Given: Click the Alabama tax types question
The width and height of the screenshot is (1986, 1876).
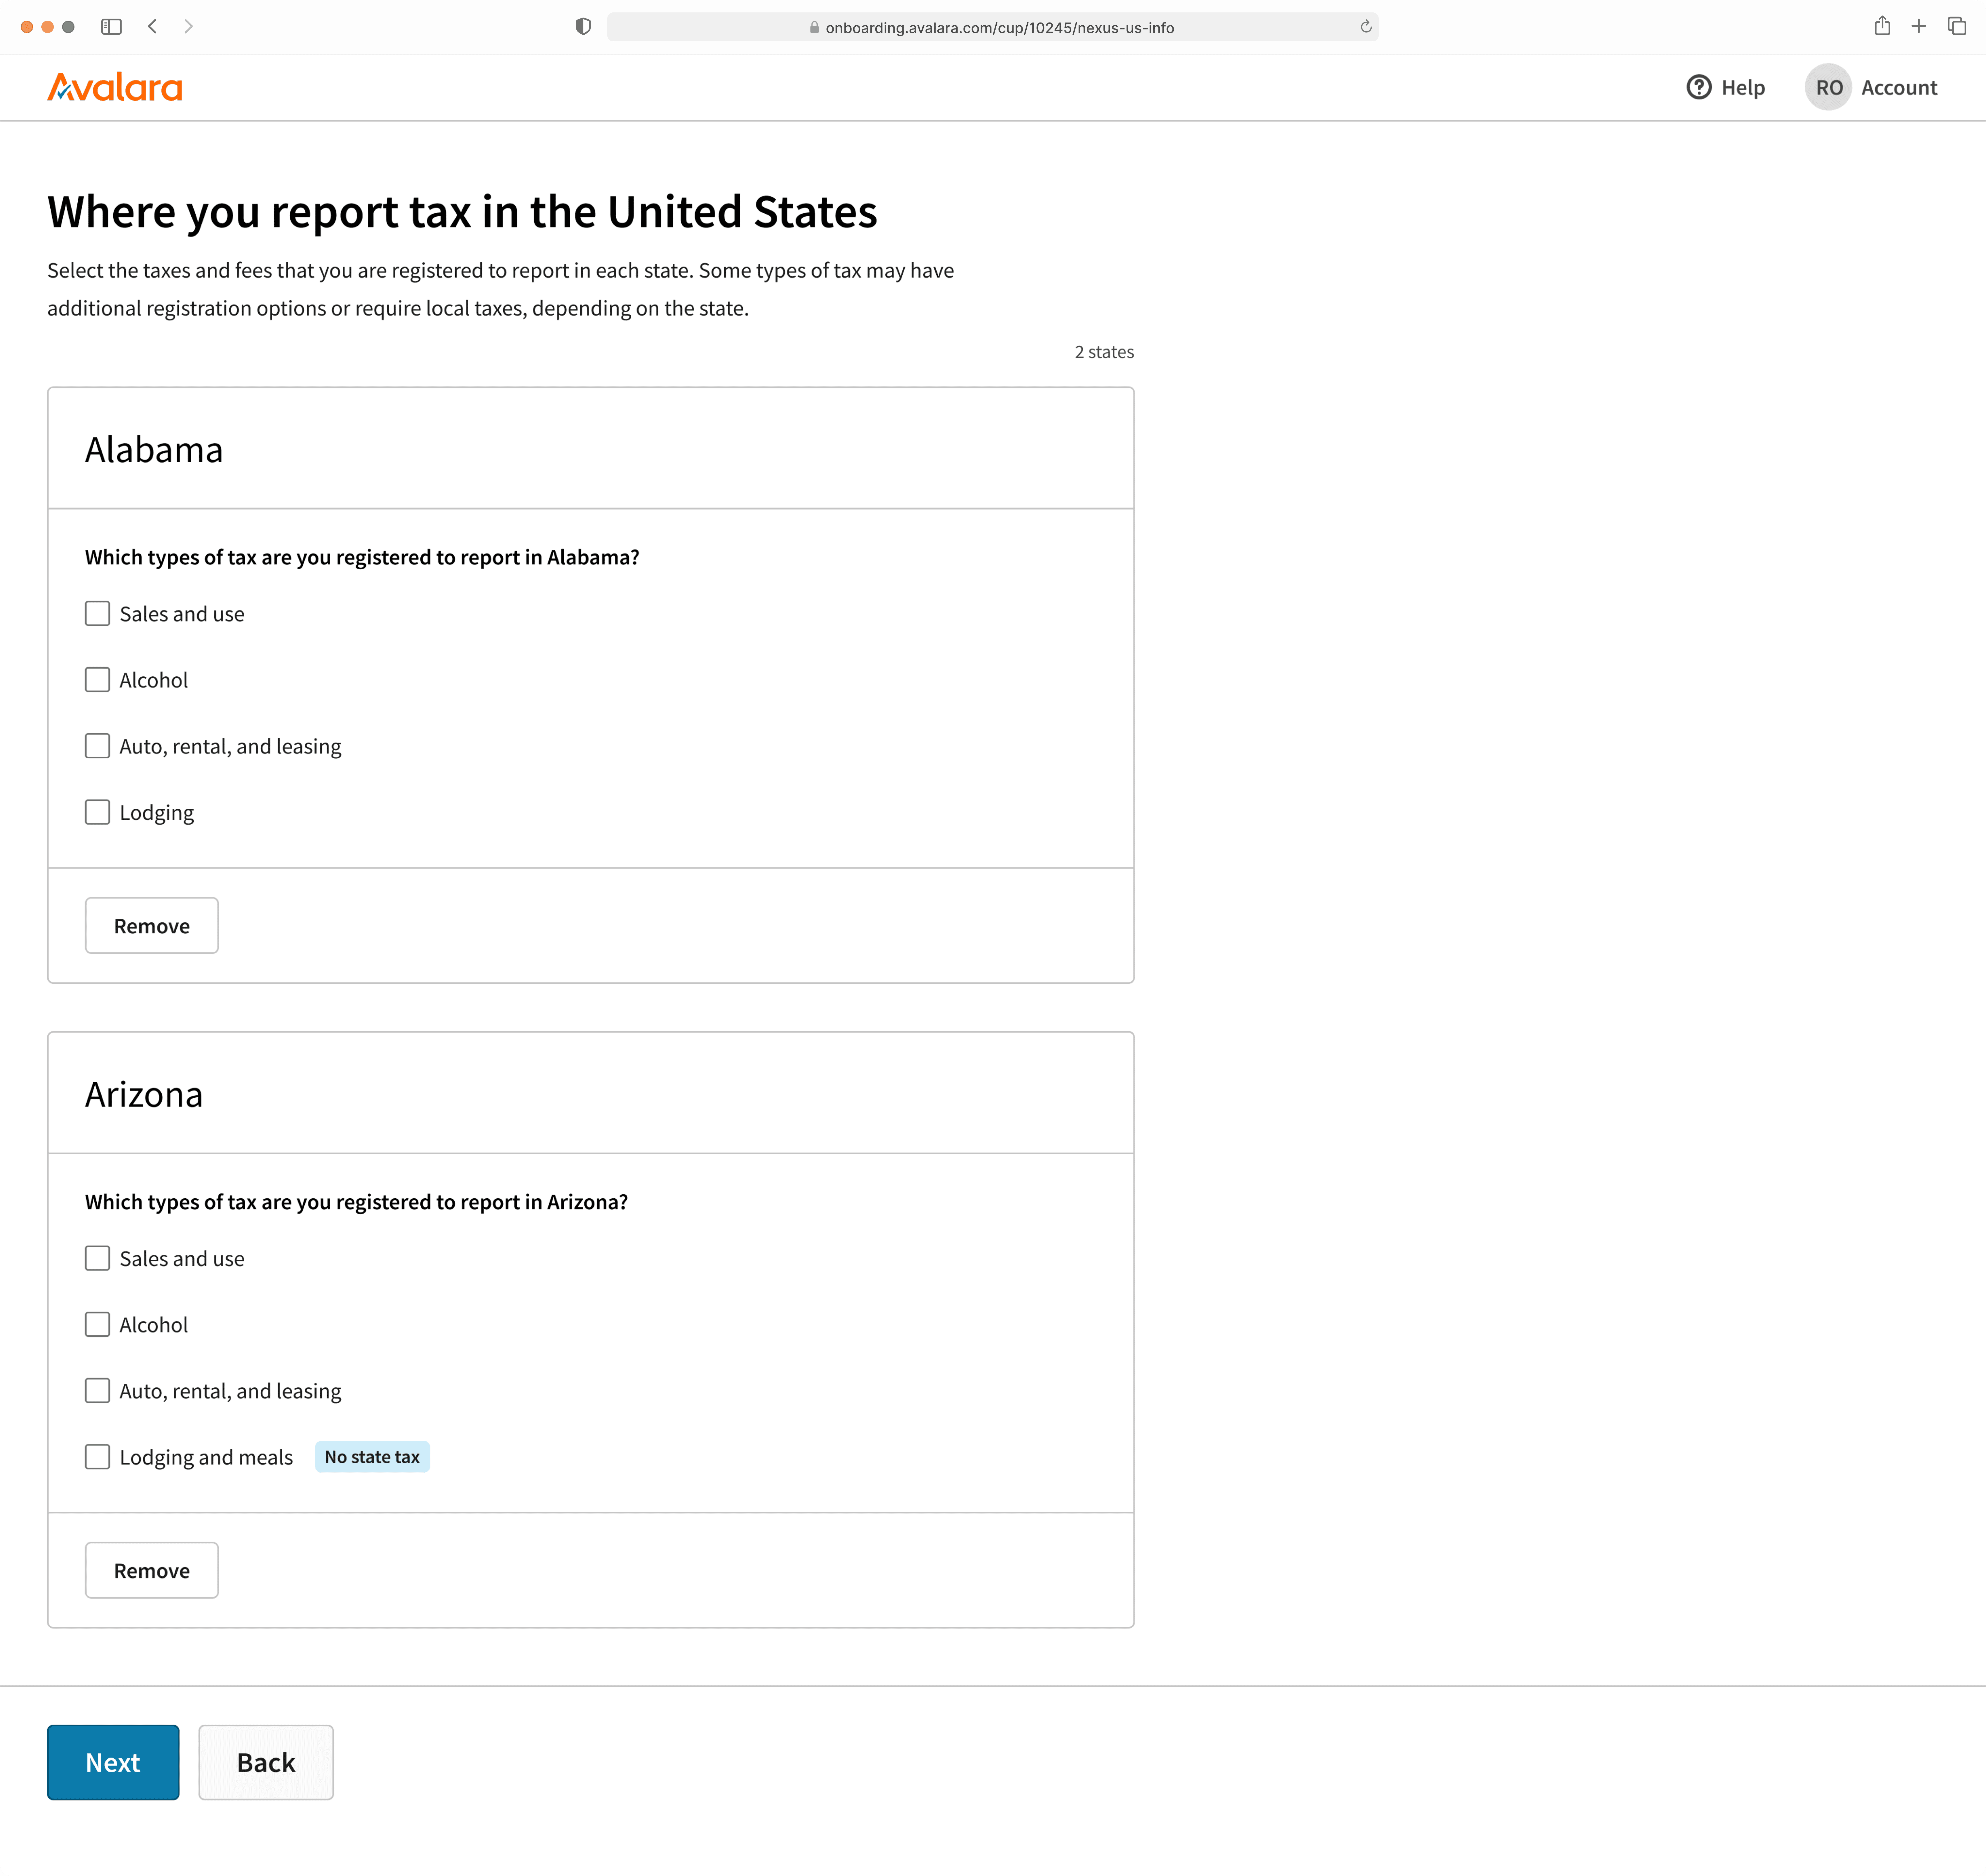Looking at the screenshot, I should point(362,557).
